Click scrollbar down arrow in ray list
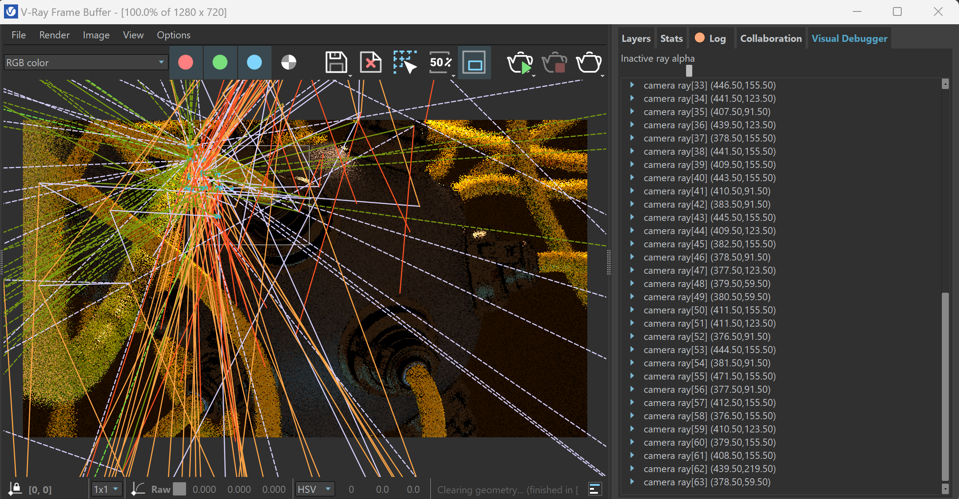 click(945, 488)
